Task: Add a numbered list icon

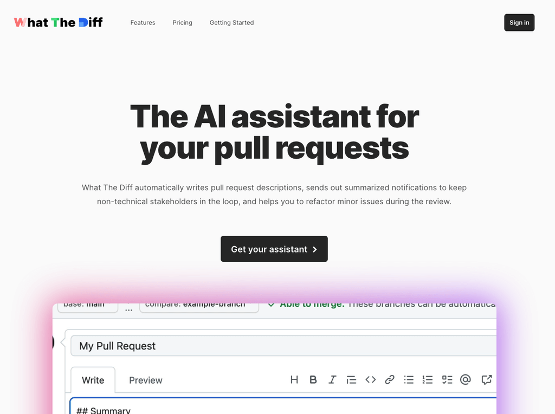Action: pyautogui.click(x=428, y=380)
